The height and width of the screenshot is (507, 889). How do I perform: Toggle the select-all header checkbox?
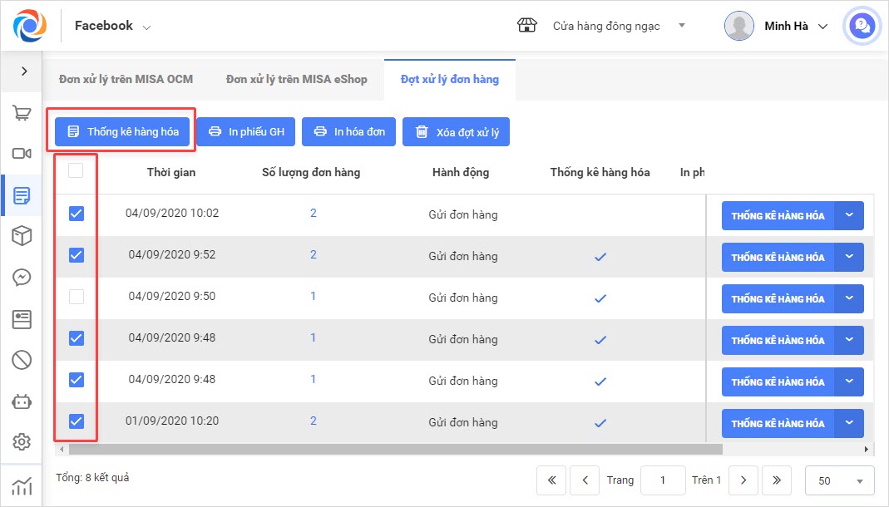pyautogui.click(x=76, y=171)
